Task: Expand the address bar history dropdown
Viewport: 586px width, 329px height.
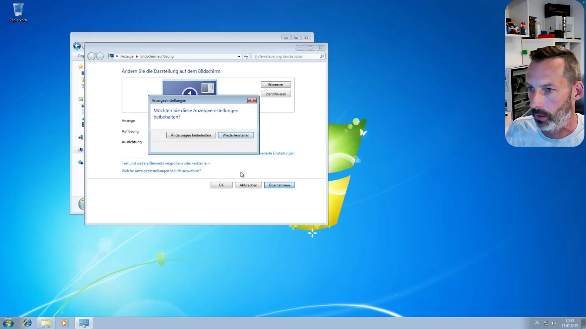Action: pyautogui.click(x=239, y=56)
